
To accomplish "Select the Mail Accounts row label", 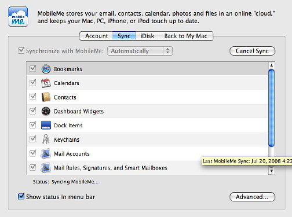I will pos(72,154).
